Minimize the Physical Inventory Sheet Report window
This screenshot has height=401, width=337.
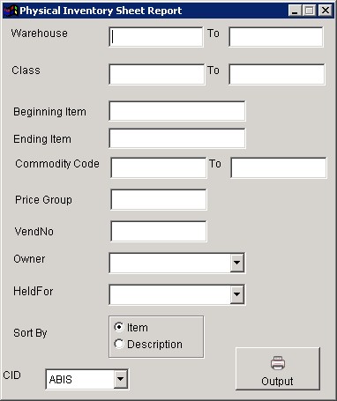tap(295, 11)
